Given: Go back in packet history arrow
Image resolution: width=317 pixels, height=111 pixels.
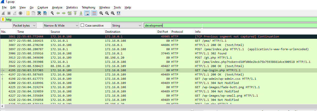Looking at the screenshot, I should coord(58,13).
